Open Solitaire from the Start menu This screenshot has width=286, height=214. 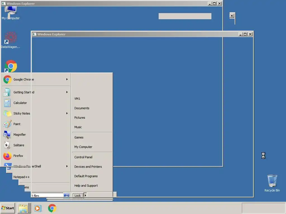point(36,145)
